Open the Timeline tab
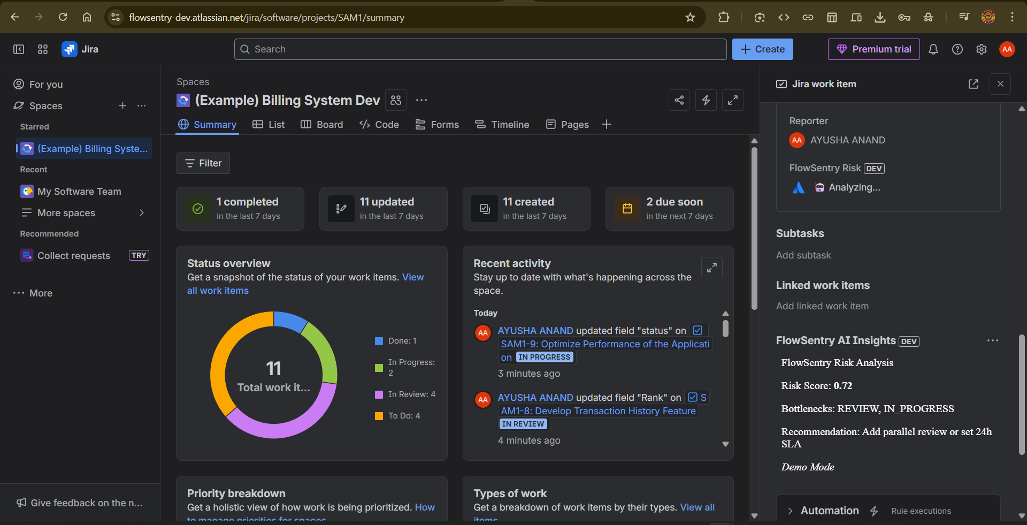 [x=509, y=124]
